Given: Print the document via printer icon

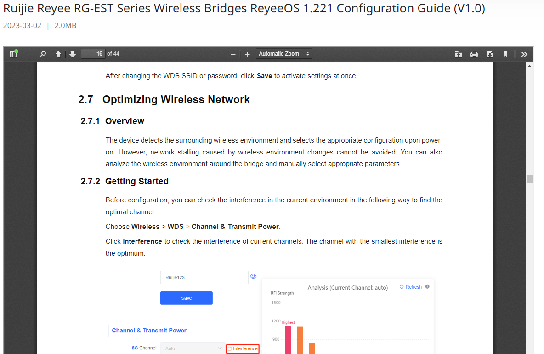Looking at the screenshot, I should [x=474, y=54].
